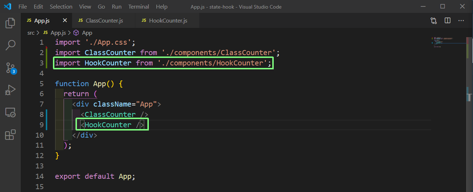Open the View menu

85,7
